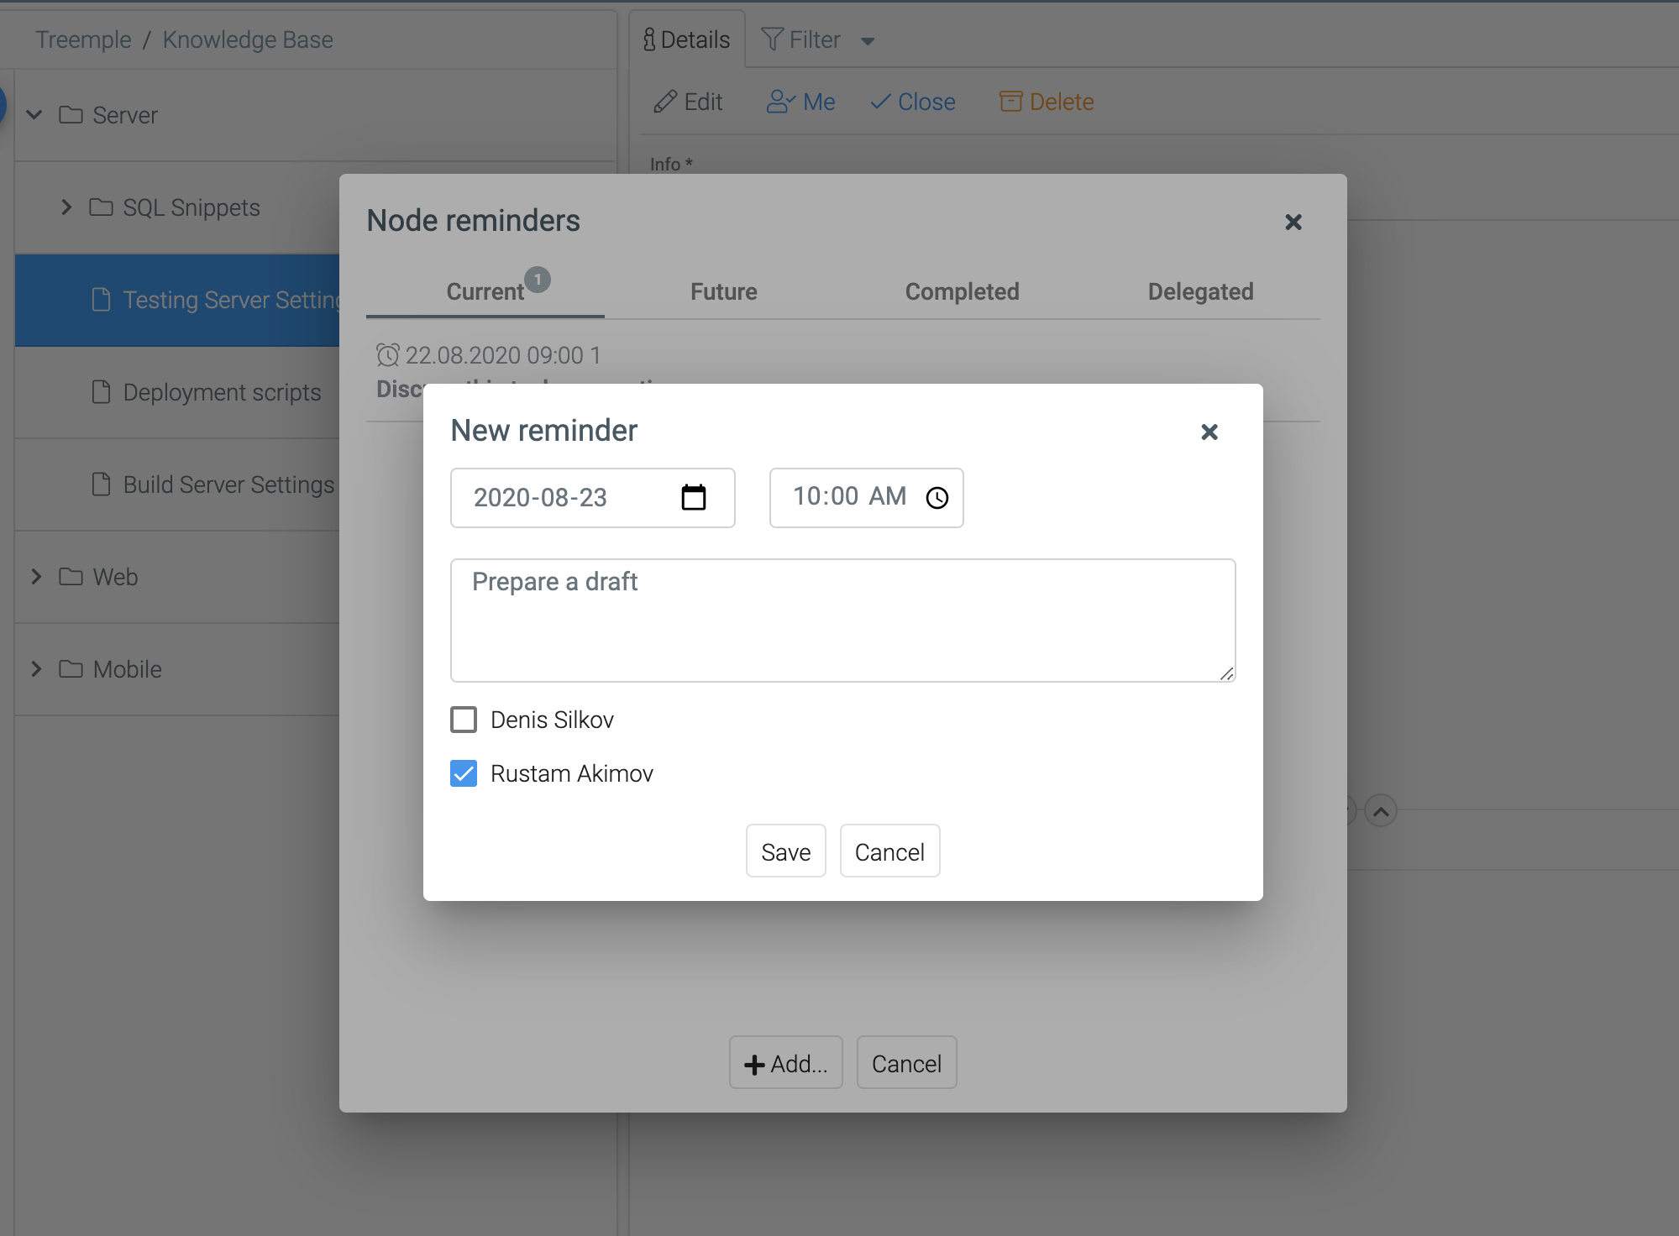Image resolution: width=1679 pixels, height=1236 pixels.
Task: Open the calendar picker icon in date field
Action: [693, 497]
